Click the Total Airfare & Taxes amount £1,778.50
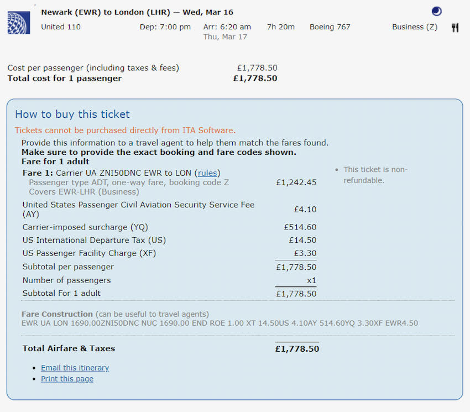470x412 pixels. tap(297, 349)
